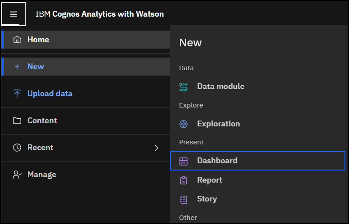
Task: Click the plus icon beside New
Action: click(17, 67)
